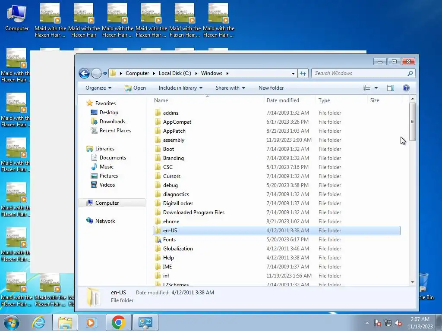Select the Fonts folder
The image size is (442, 331).
tap(169, 240)
